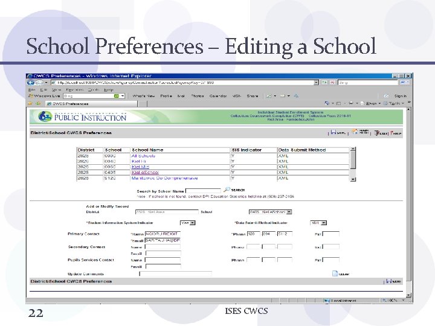Click the Exit door icon

coord(377,133)
